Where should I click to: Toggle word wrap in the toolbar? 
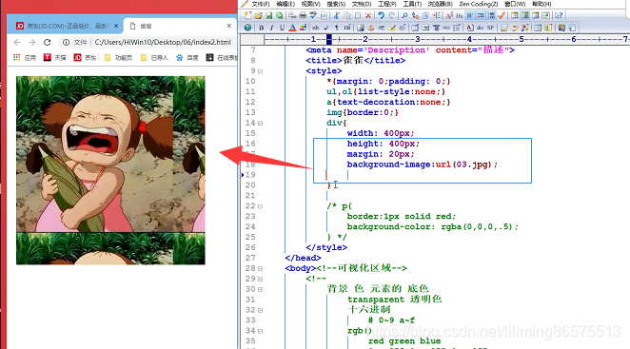tap(470, 15)
